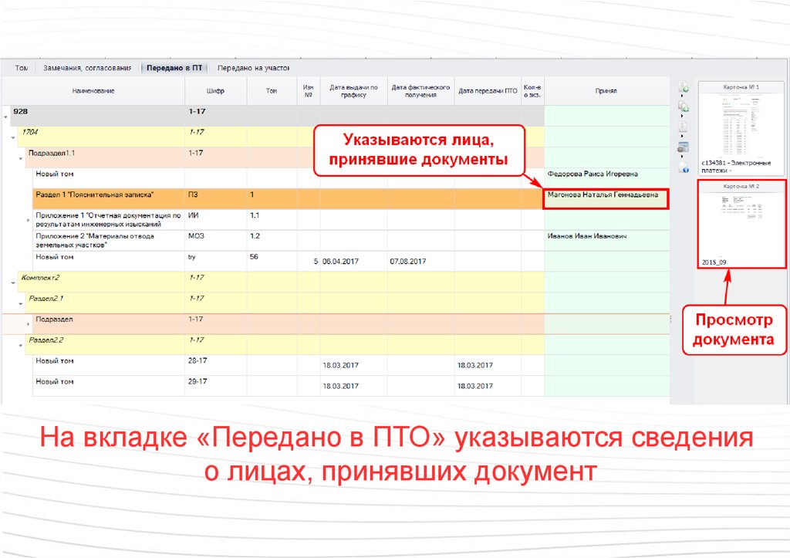This screenshot has width=790, height=558.
Task: Click the add document icon with green plus
Action: point(684,86)
